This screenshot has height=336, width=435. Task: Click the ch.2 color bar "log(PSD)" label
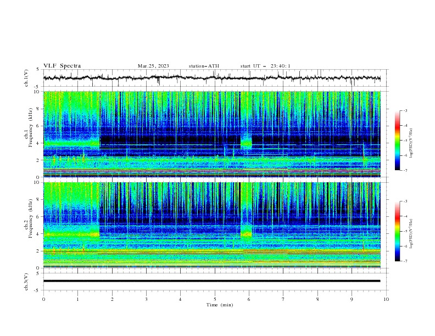tap(412, 234)
